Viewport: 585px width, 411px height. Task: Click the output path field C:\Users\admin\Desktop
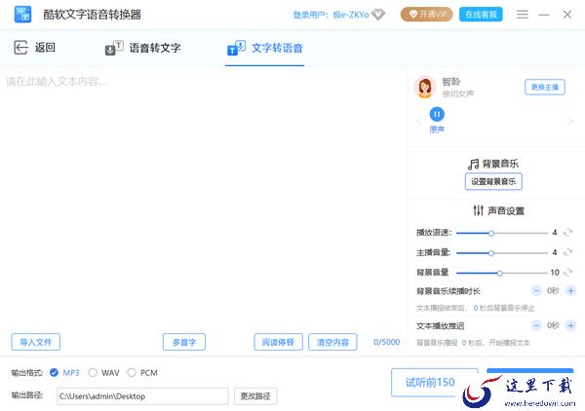tap(142, 396)
